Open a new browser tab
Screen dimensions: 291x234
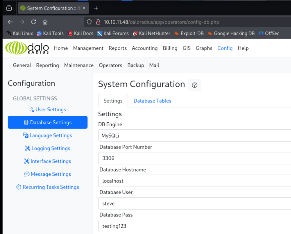coord(96,8)
